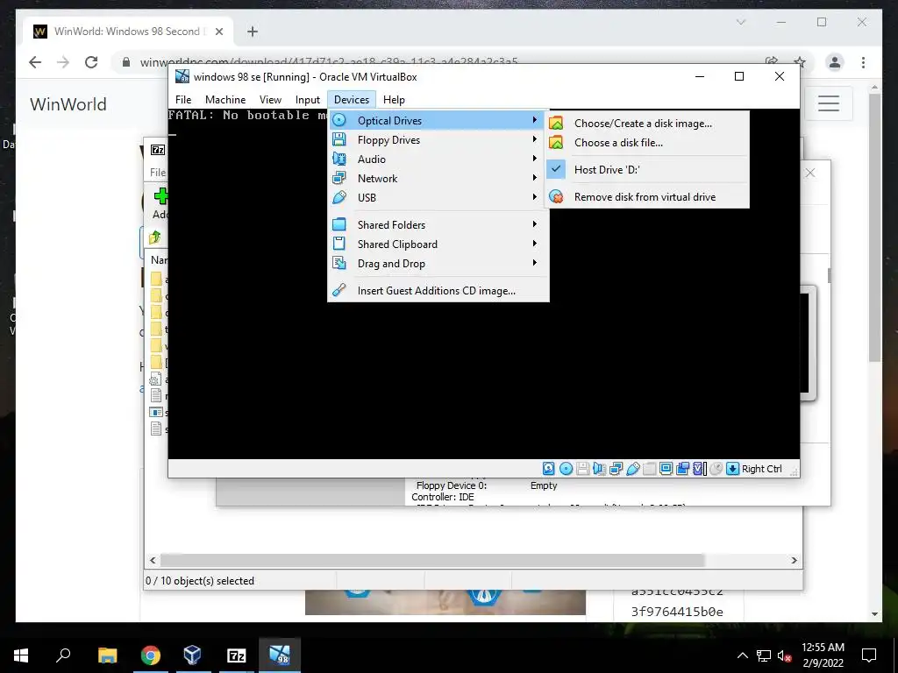This screenshot has height=673, width=898.
Task: Expand the Shared Folders submenu arrow
Action: pyautogui.click(x=534, y=224)
